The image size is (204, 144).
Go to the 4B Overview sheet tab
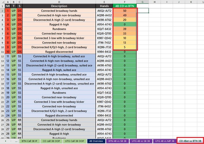(96, 141)
